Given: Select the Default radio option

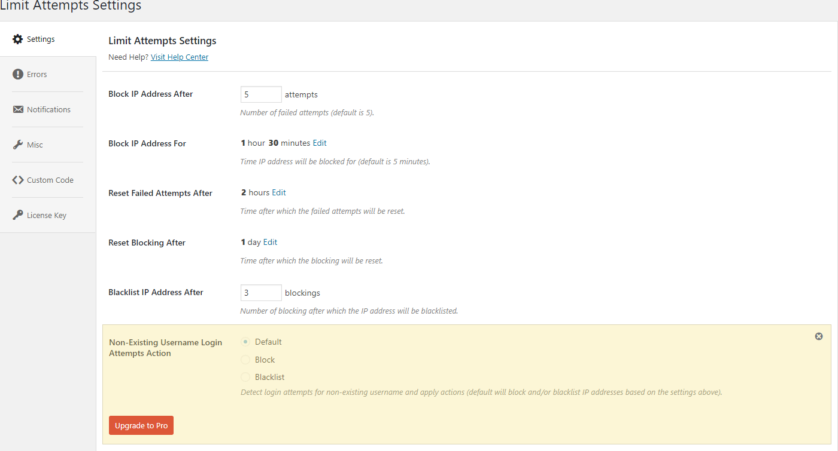Looking at the screenshot, I should [x=245, y=342].
